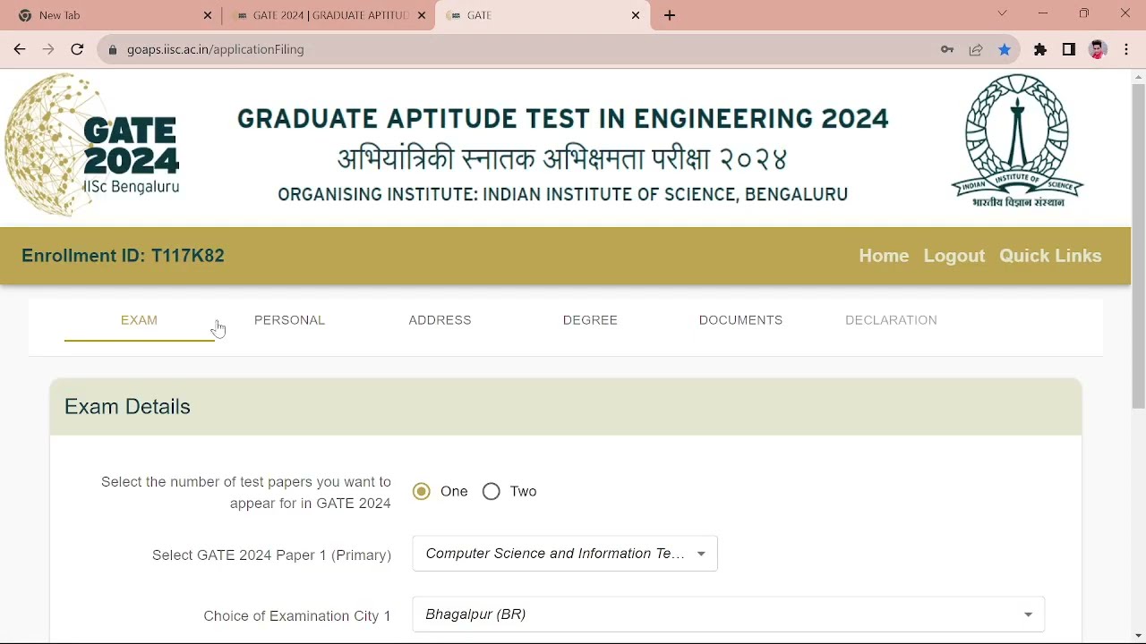Click the saved passwords key icon
This screenshot has height=644, width=1146.
(x=947, y=49)
